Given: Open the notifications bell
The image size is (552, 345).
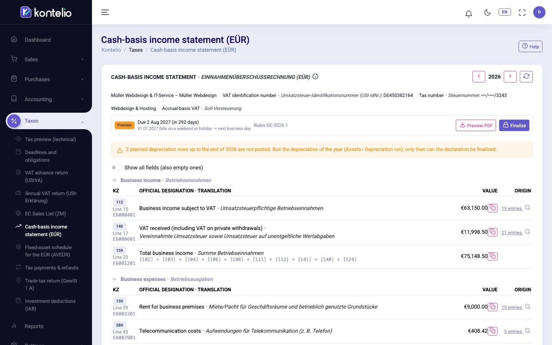Looking at the screenshot, I should pyautogui.click(x=468, y=14).
